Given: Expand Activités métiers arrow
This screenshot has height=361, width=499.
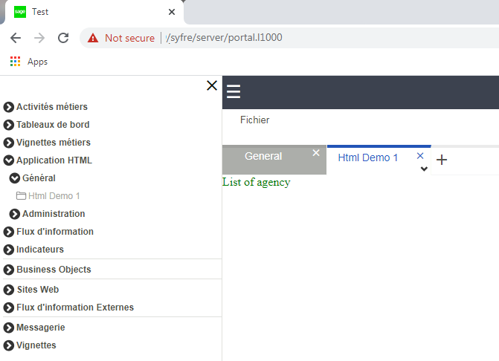Looking at the screenshot, I should click(x=9, y=107).
